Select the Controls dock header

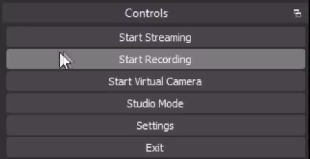(x=146, y=13)
